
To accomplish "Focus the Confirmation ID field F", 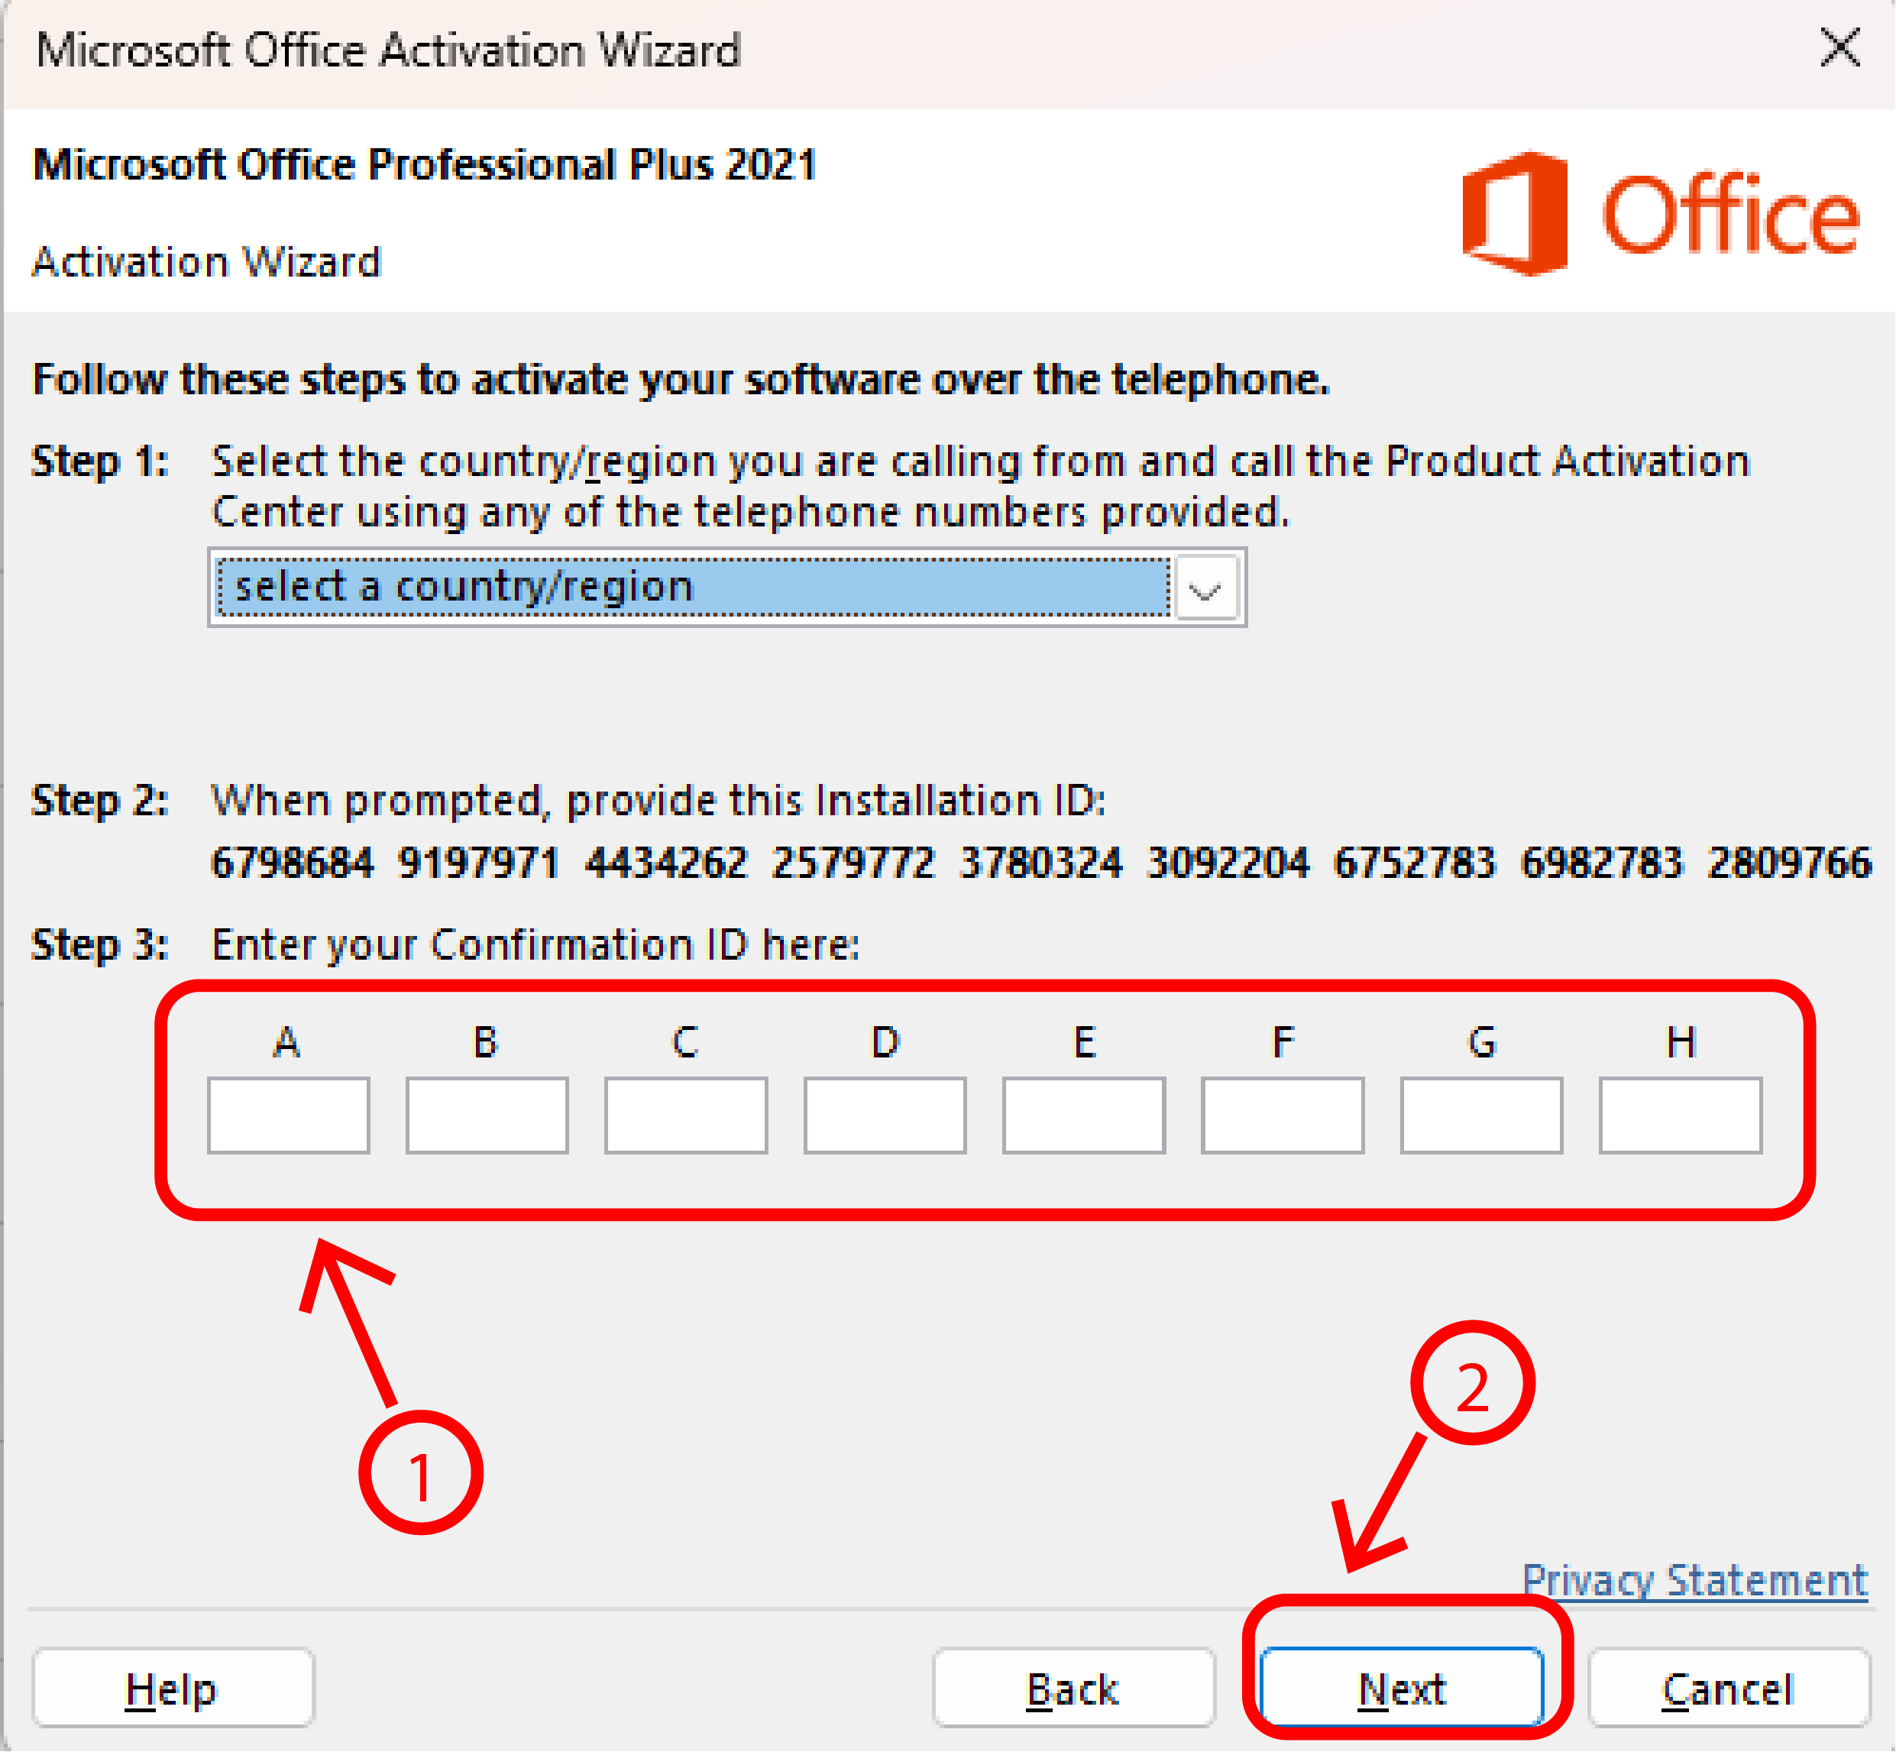I will tap(1283, 1115).
